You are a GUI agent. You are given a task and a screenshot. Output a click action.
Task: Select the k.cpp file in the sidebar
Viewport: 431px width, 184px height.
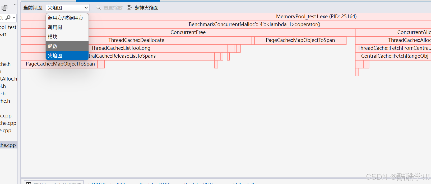[6, 116]
